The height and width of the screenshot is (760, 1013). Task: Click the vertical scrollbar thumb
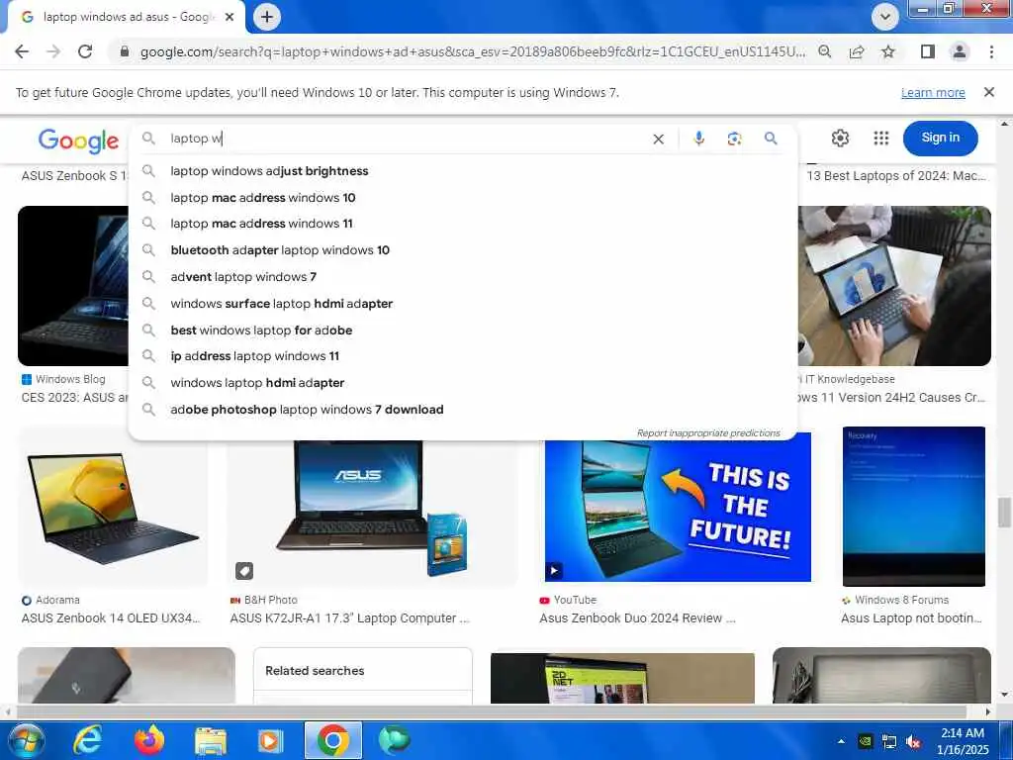1003,513
